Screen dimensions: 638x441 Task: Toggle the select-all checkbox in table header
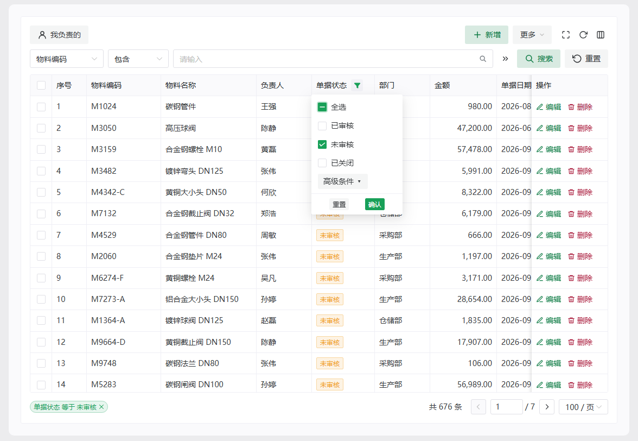pos(41,85)
